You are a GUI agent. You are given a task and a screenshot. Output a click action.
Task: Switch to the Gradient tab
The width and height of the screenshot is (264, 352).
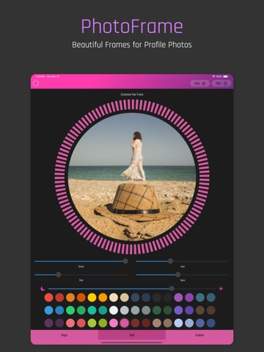(199, 335)
